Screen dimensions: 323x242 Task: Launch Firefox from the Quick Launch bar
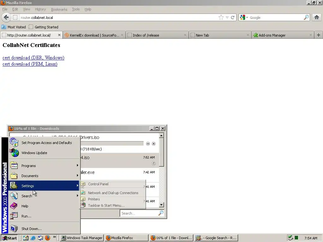(x=48, y=238)
